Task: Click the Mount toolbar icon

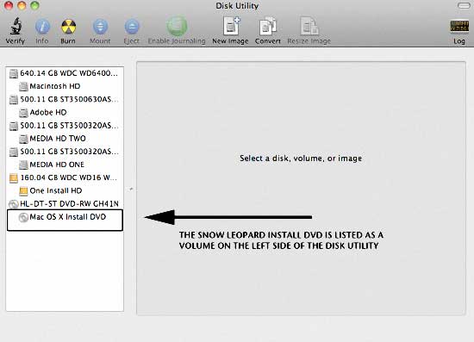Action: (100, 27)
